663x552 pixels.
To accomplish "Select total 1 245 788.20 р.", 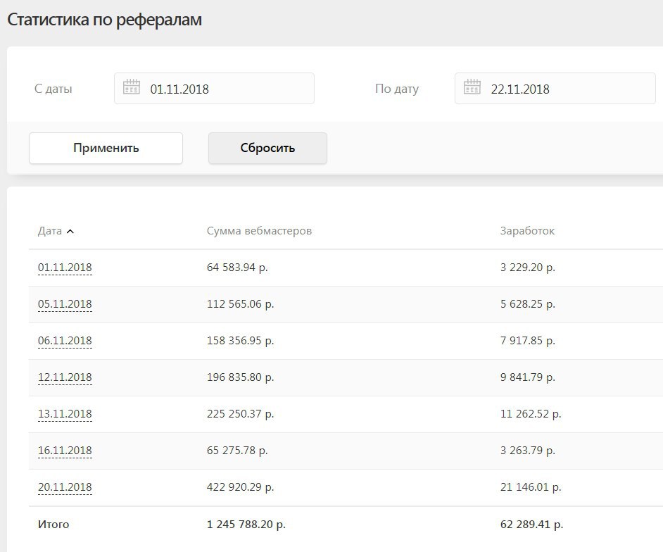I will tap(246, 525).
